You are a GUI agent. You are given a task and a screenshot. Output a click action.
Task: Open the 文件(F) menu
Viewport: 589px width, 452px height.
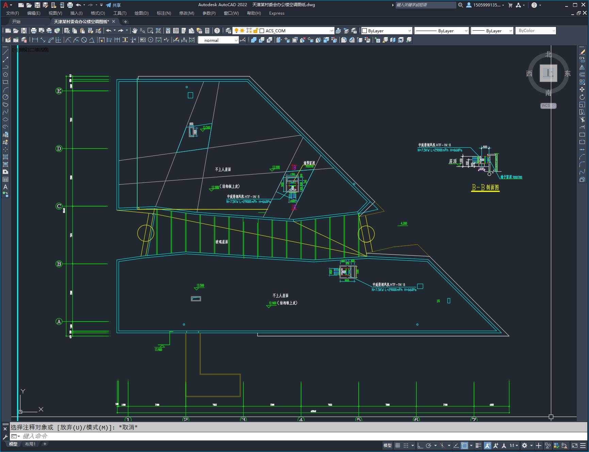coord(13,13)
